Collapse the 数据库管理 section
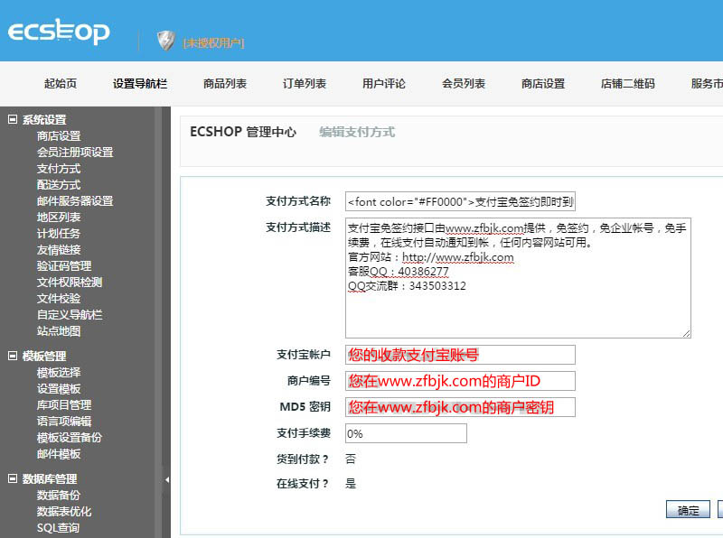The width and height of the screenshot is (723, 538). click(x=13, y=478)
